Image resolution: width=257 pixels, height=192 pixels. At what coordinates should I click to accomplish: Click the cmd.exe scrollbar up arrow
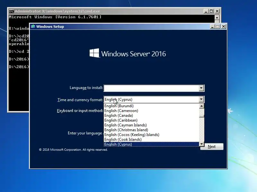tap(217, 18)
